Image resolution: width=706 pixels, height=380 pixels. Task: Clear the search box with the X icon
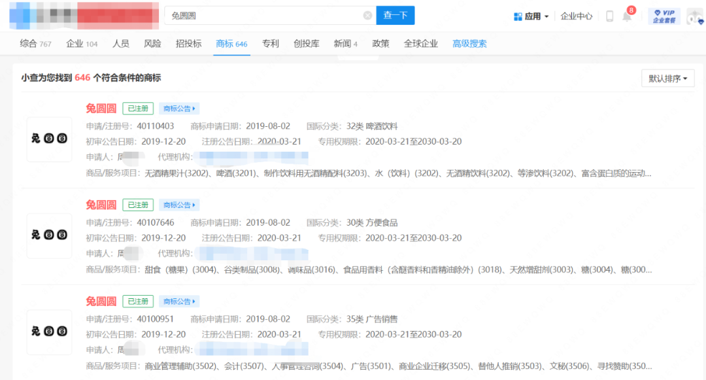point(367,16)
